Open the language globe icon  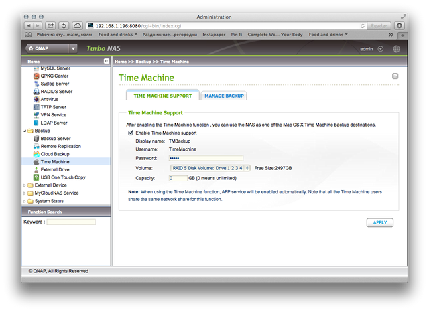point(396,49)
